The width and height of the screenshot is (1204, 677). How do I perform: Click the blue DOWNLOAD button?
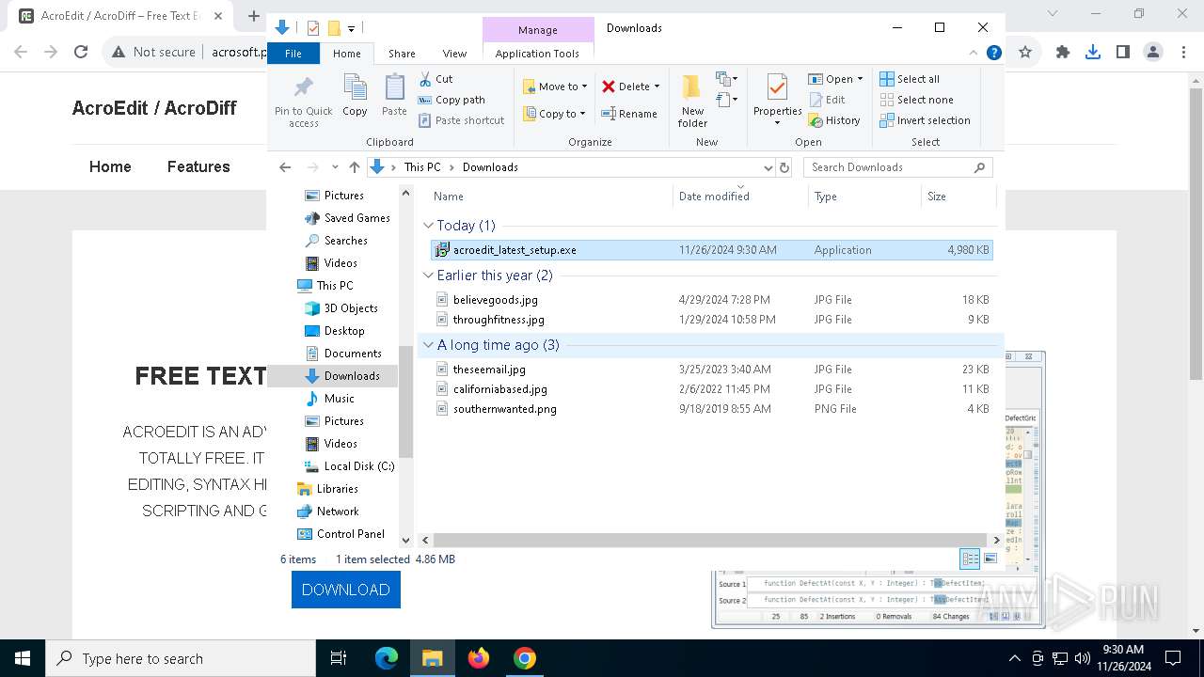pos(345,590)
